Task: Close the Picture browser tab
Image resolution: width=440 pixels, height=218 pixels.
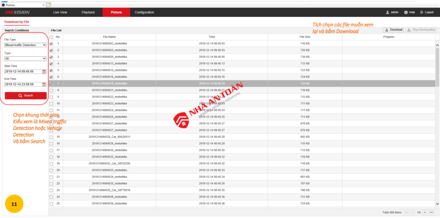Action: pyautogui.click(x=43, y=5)
